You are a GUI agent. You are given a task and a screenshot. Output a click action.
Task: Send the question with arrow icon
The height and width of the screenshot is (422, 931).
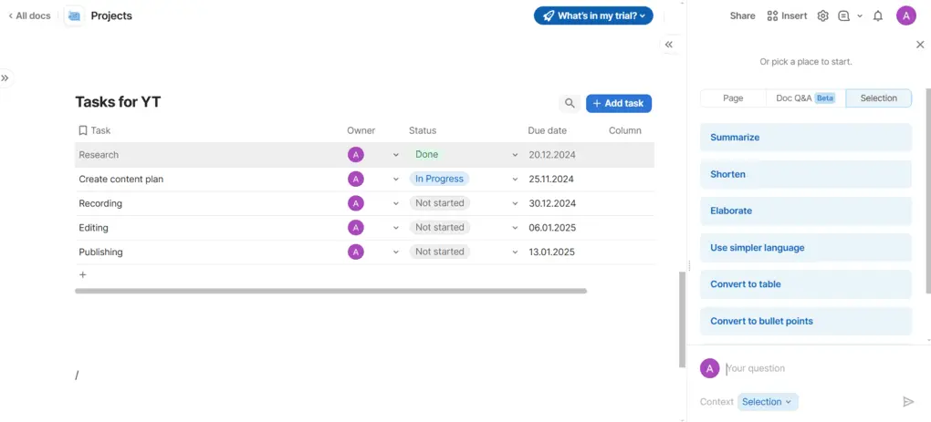[x=908, y=402]
